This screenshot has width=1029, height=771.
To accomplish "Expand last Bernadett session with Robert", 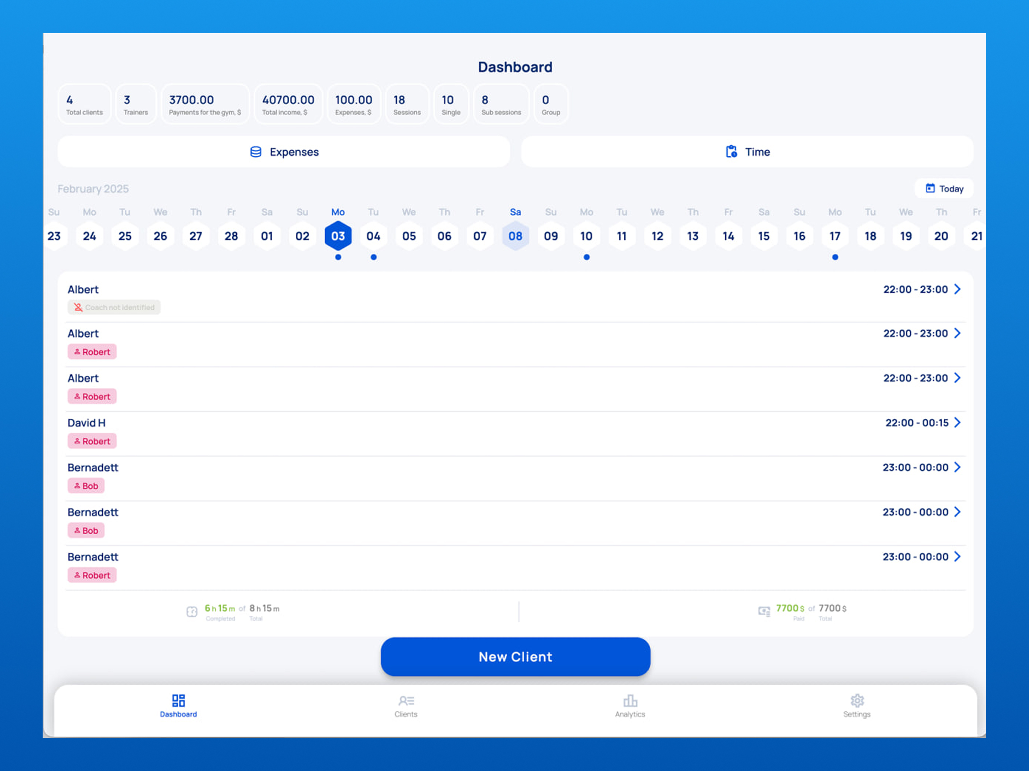I will tap(957, 556).
